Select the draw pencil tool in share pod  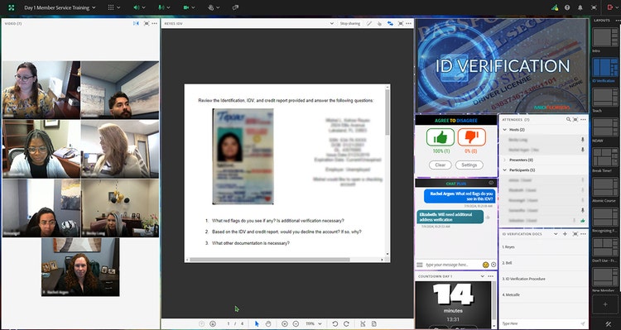369,23
